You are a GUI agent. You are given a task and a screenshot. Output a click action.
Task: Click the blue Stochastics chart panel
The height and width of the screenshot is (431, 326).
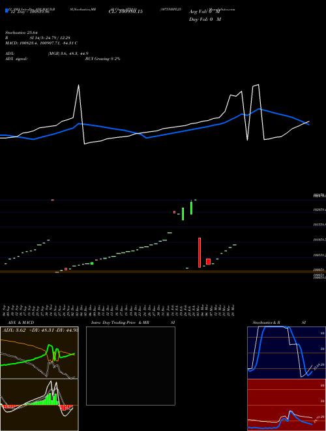pos(286,353)
